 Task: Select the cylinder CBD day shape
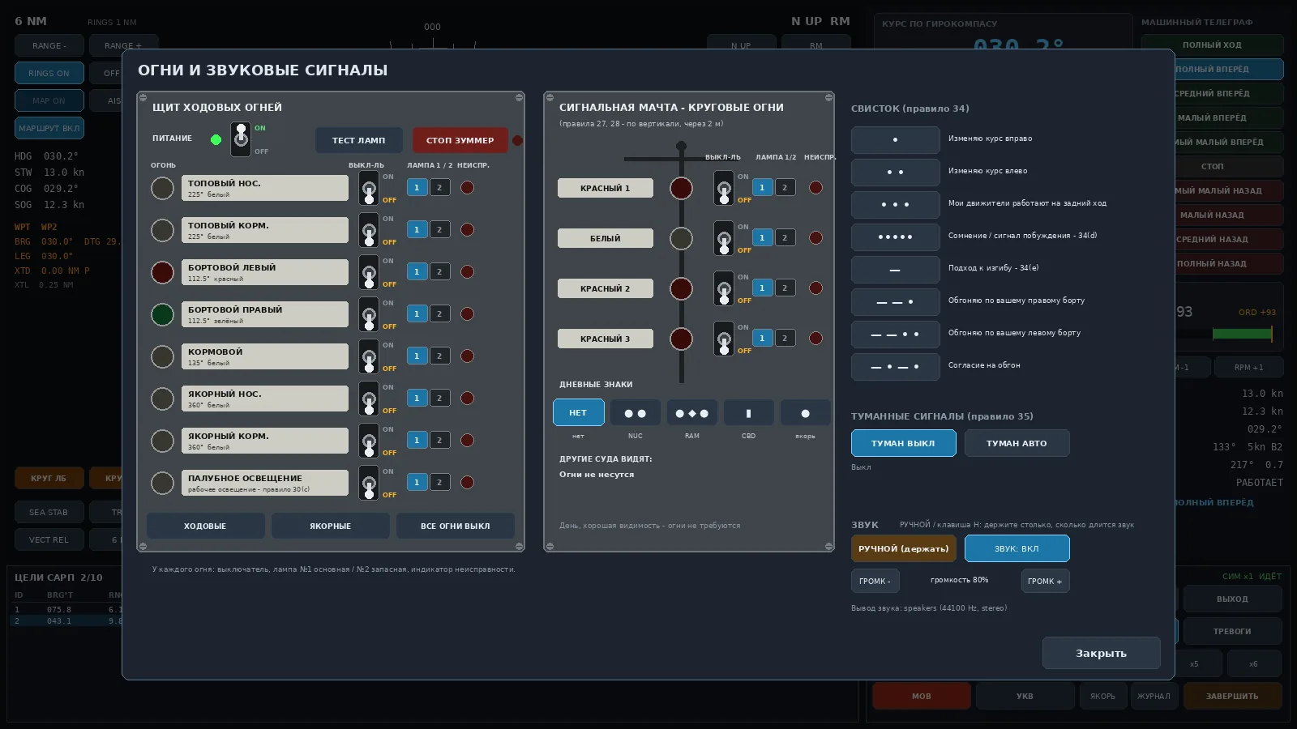tap(748, 412)
